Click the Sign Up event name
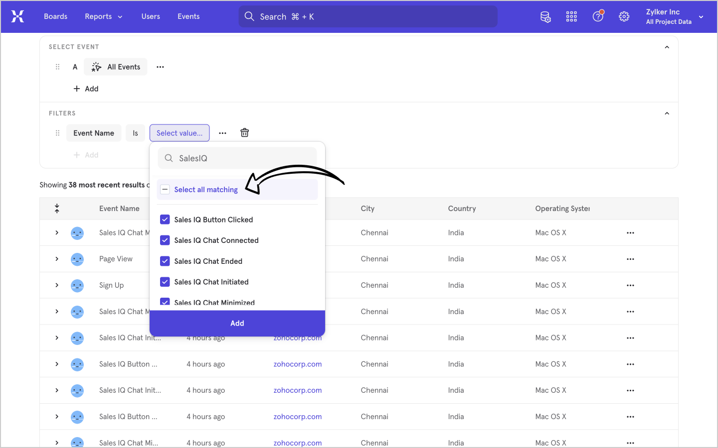 coord(111,285)
